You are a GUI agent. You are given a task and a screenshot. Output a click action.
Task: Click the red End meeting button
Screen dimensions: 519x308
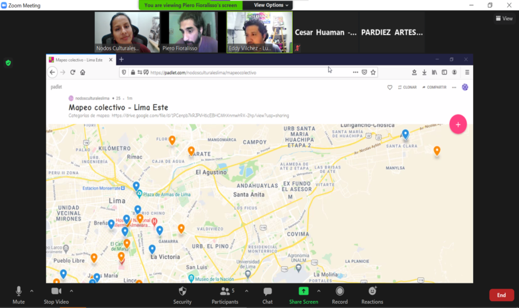pyautogui.click(x=501, y=295)
